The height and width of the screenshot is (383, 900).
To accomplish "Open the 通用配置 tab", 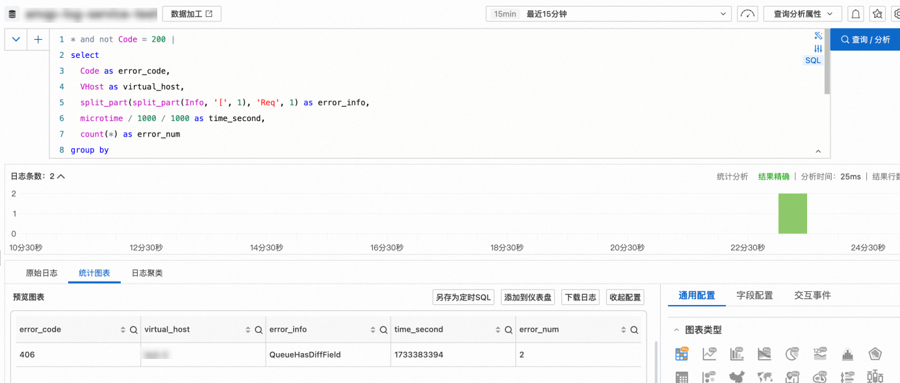I will [x=697, y=295].
